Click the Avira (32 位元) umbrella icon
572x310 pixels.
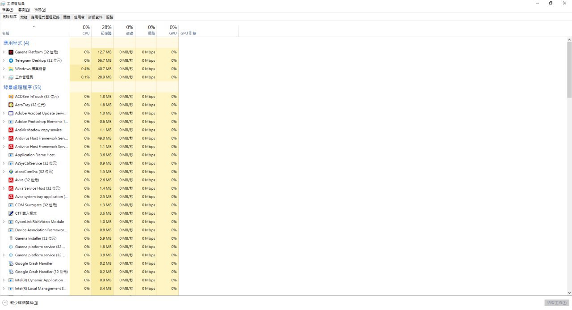11,180
